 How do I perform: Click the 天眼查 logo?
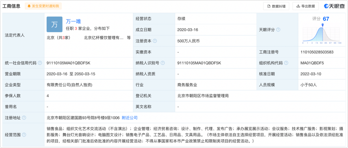click(334, 6)
